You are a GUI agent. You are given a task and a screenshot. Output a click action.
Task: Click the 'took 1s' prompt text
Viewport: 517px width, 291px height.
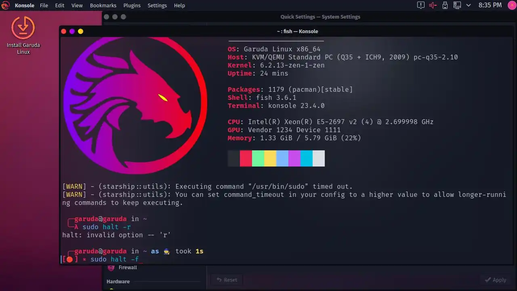point(189,251)
